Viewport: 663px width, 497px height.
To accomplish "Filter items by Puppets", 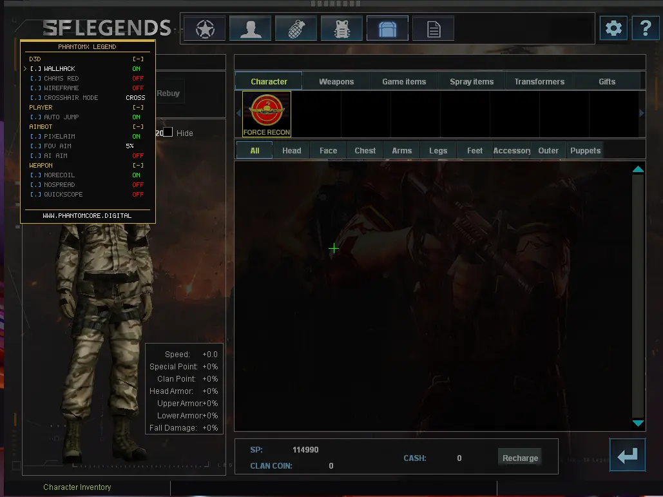I will (x=585, y=151).
